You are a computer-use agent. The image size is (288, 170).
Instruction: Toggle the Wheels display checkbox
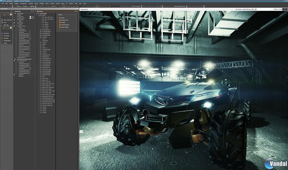point(60,22)
